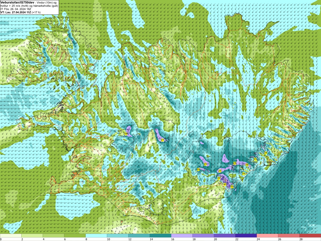Click the violet 18–20 m/s legend swatch
Viewport: 321px width, 241px height.
click(x=203, y=236)
